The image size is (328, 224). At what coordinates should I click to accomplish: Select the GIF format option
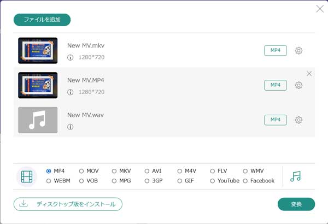click(180, 181)
